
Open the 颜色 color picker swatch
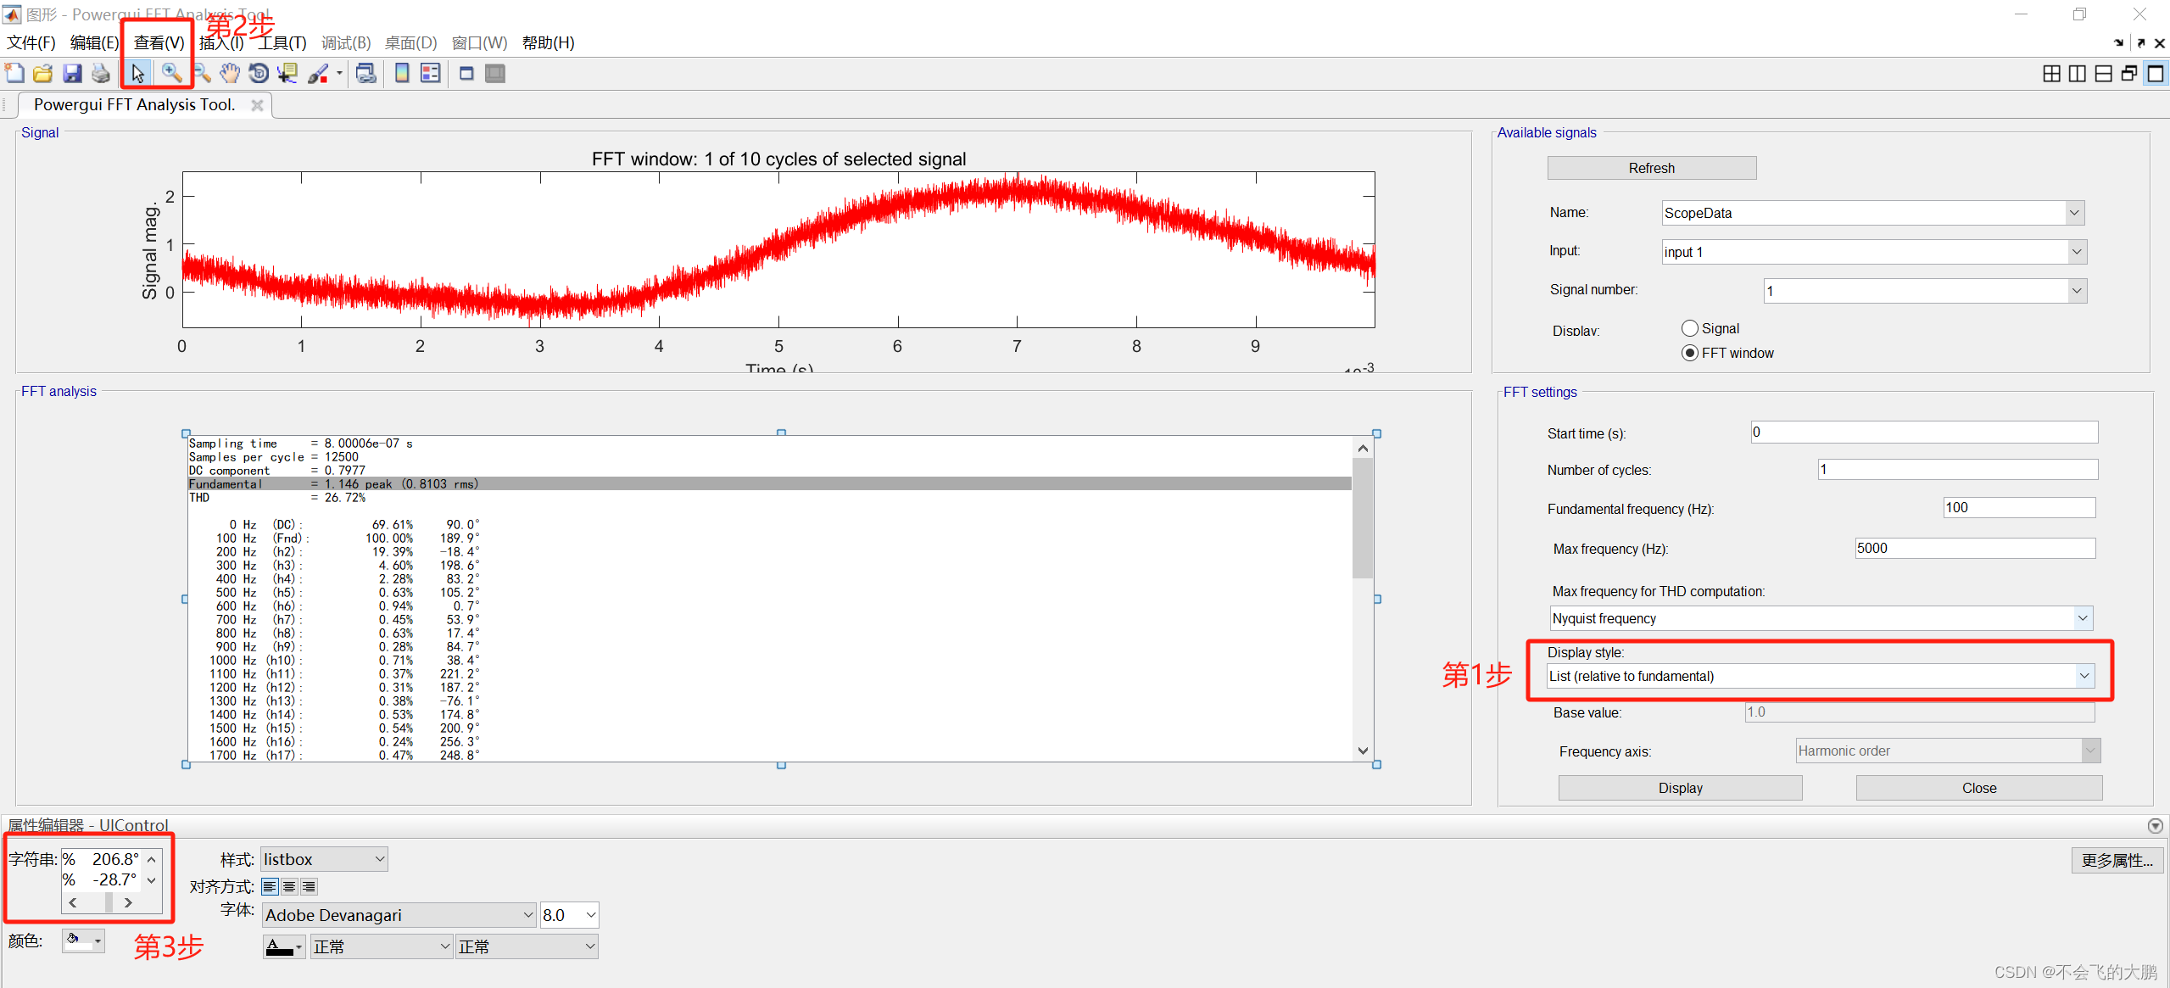82,941
